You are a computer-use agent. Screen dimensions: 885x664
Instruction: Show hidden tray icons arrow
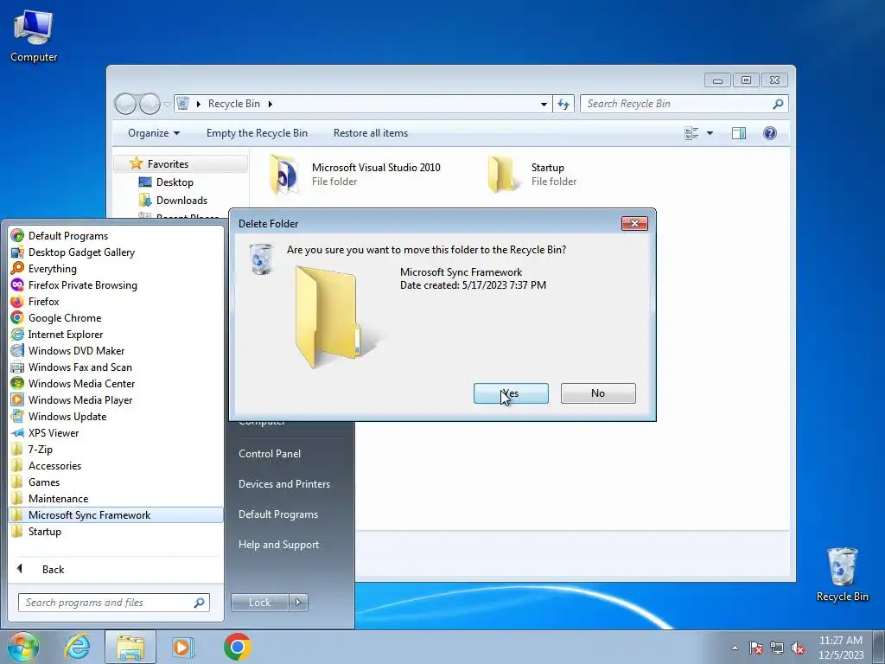pyautogui.click(x=735, y=648)
